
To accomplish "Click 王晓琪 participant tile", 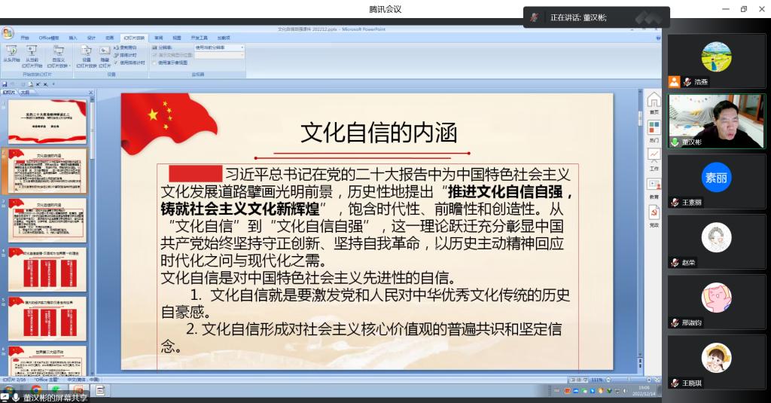I will pyautogui.click(x=717, y=362).
